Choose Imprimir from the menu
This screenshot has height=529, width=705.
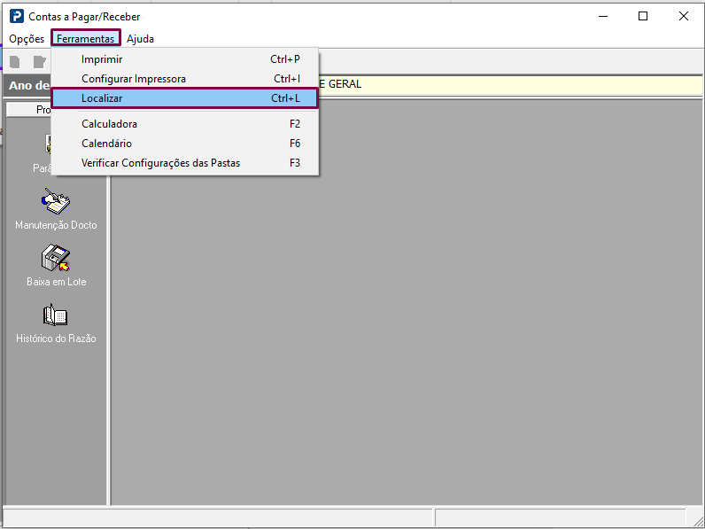point(185,59)
